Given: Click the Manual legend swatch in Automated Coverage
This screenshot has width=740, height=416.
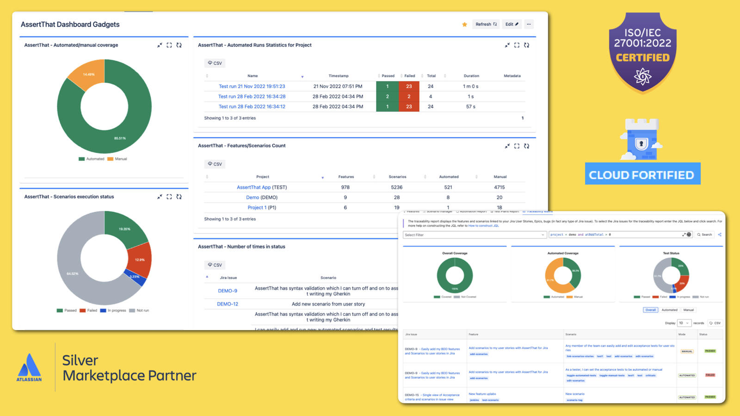Looking at the screenshot, I should pyautogui.click(x=569, y=297).
